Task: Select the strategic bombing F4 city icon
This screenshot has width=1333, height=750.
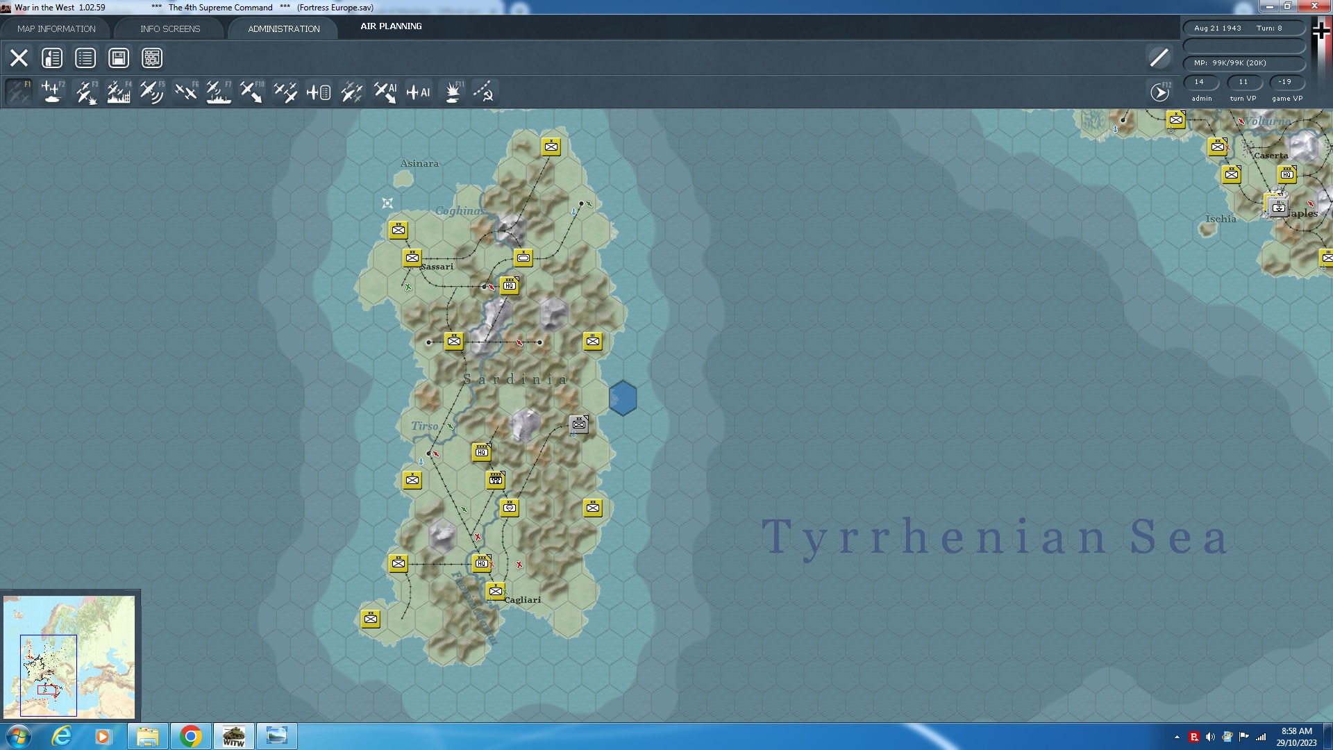Action: click(x=119, y=92)
